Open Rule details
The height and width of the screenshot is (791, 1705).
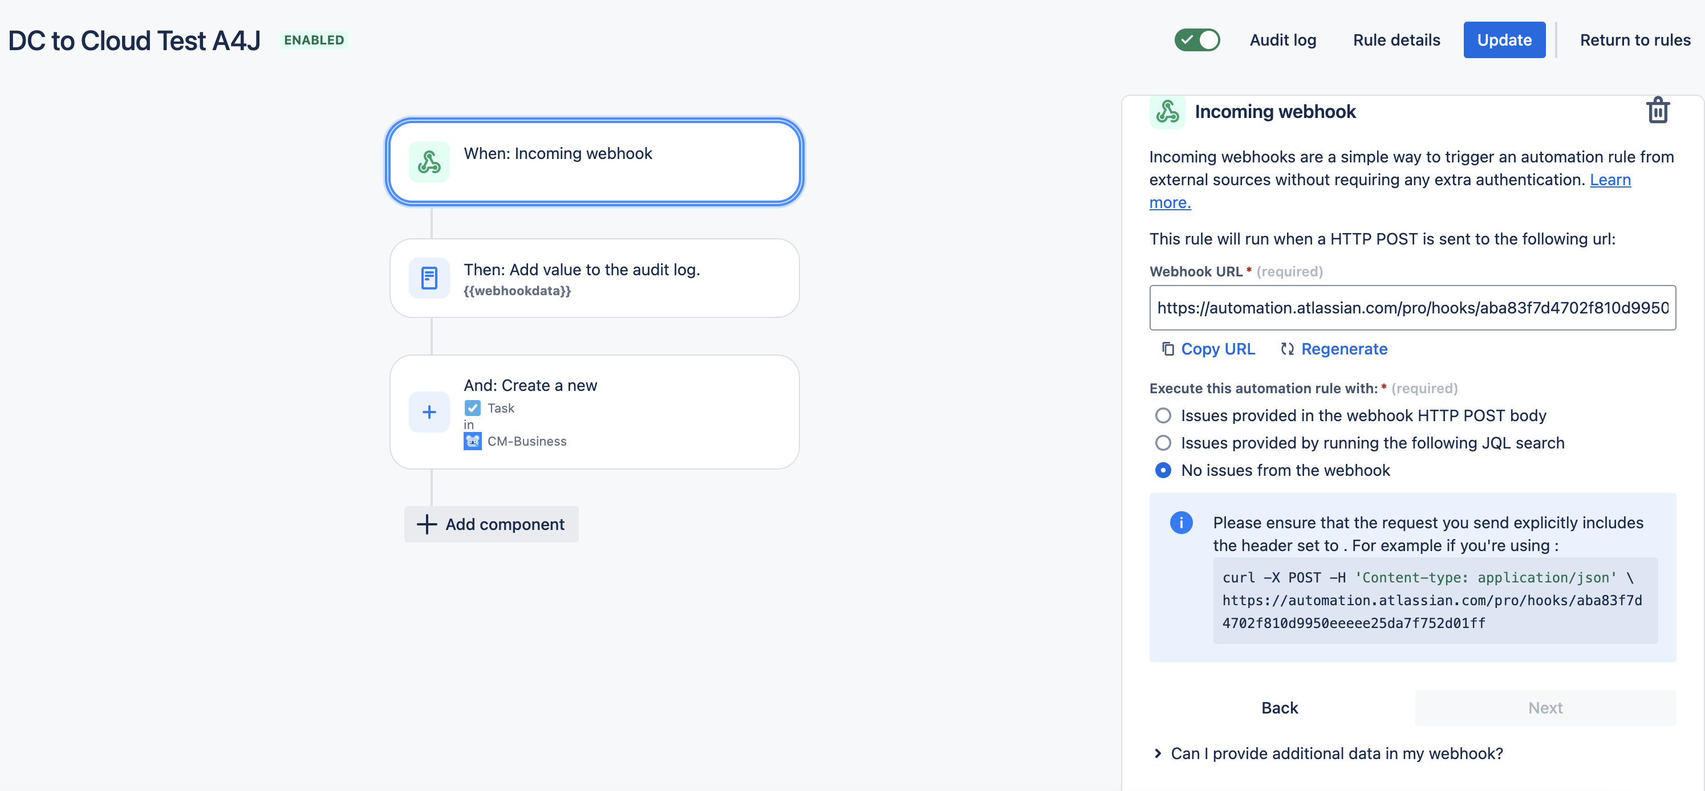[1396, 40]
